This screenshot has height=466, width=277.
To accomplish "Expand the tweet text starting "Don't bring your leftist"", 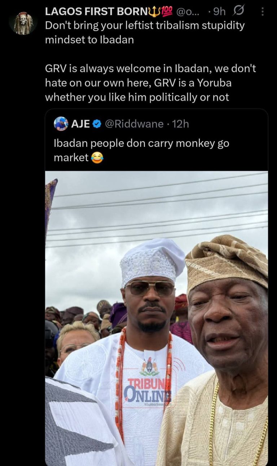I will click(145, 32).
